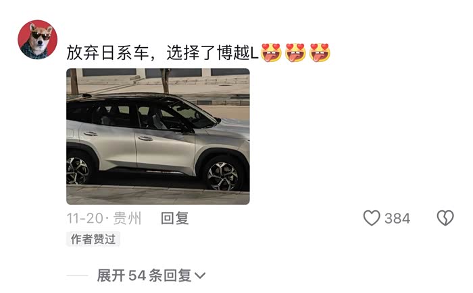Click the sunglasses on the dog avatar
The width and height of the screenshot is (473, 293).
point(41,36)
